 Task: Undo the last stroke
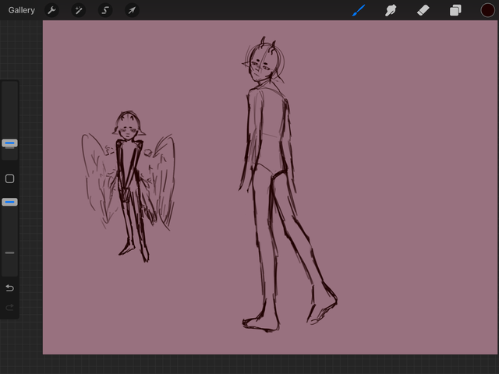pyautogui.click(x=9, y=288)
